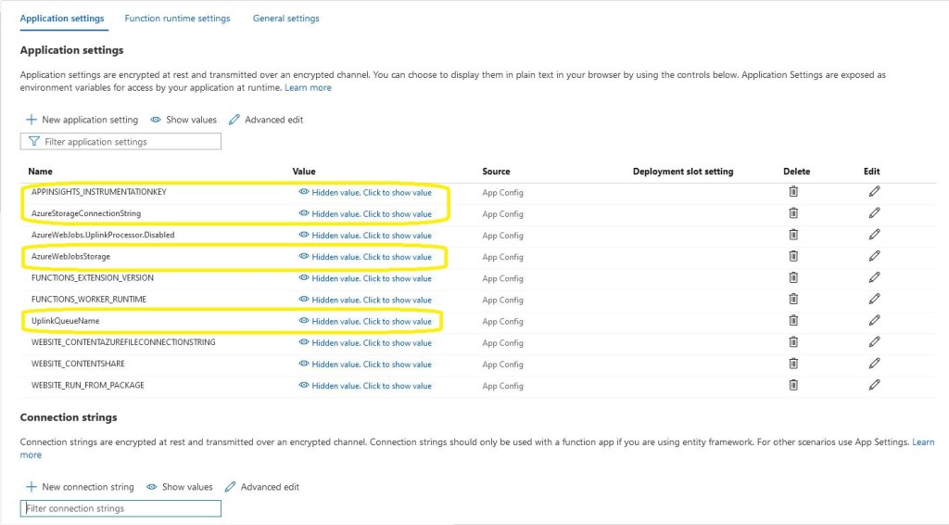Click the Filter connection strings field
The width and height of the screenshot is (949, 525).
point(120,508)
